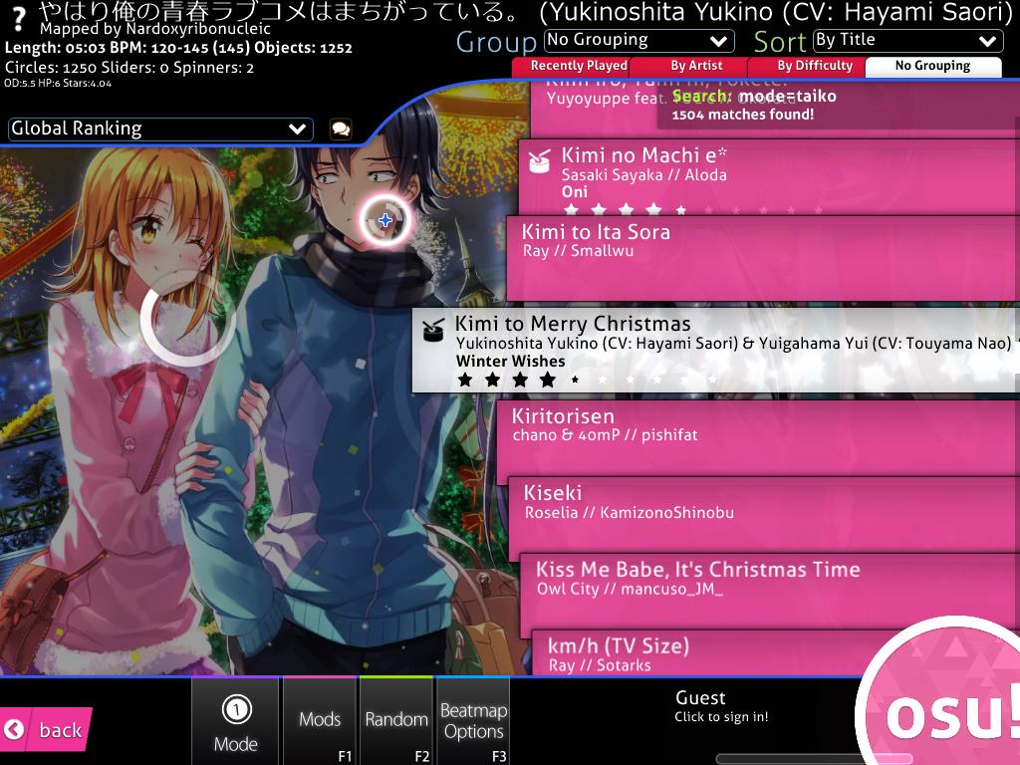Open the Group dropdown showing No Grouping
The width and height of the screenshot is (1020, 765).
639,41
